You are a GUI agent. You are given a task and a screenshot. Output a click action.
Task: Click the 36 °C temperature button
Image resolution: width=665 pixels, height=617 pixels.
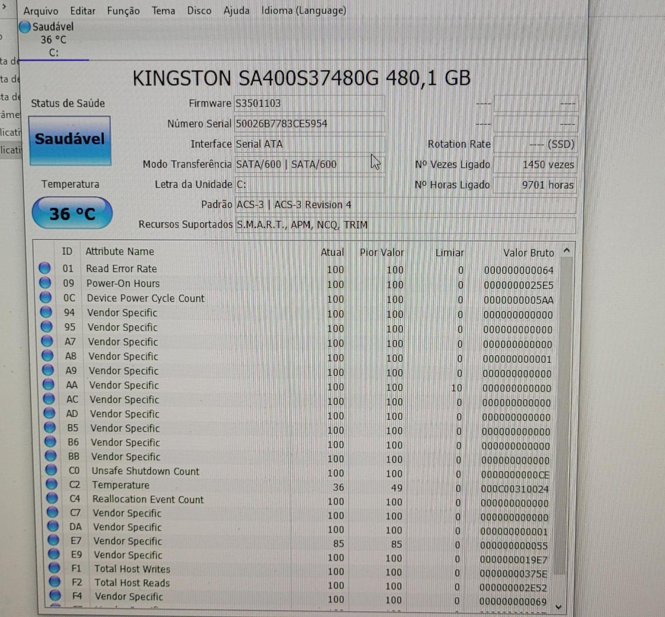point(72,213)
